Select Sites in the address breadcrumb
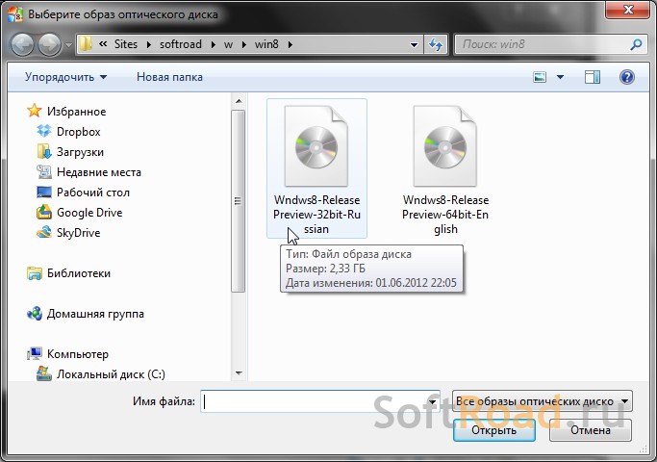This screenshot has height=462, width=657. point(126,44)
